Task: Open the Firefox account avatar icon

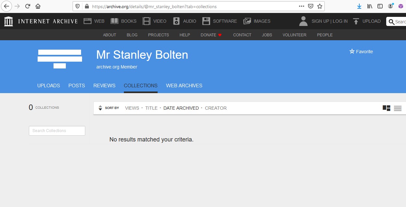Action: point(390,6)
